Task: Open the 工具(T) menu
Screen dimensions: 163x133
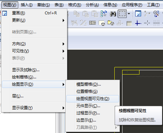Action: tap(153, 5)
